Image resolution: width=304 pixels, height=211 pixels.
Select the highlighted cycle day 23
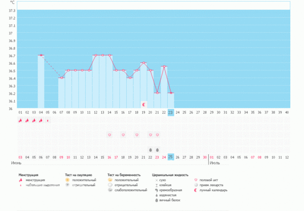[x=171, y=112]
